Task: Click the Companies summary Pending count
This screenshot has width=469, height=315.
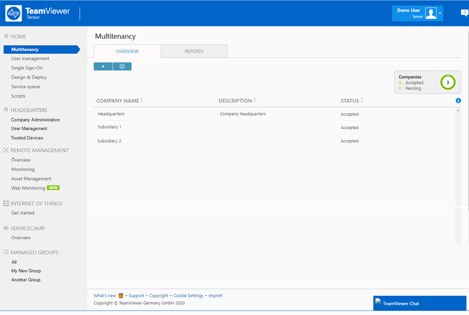Action: click(x=410, y=89)
